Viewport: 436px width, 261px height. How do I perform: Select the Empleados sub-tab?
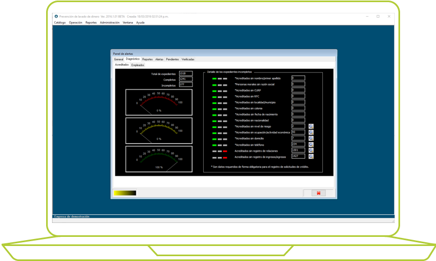tap(138, 65)
